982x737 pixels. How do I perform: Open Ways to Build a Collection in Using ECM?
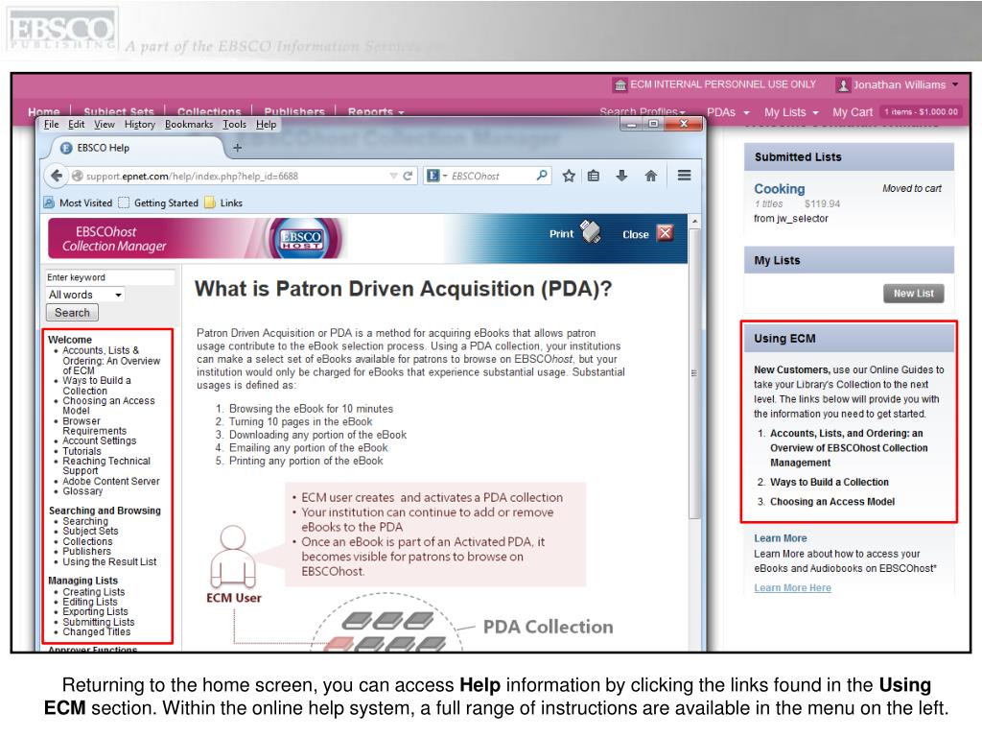[830, 482]
